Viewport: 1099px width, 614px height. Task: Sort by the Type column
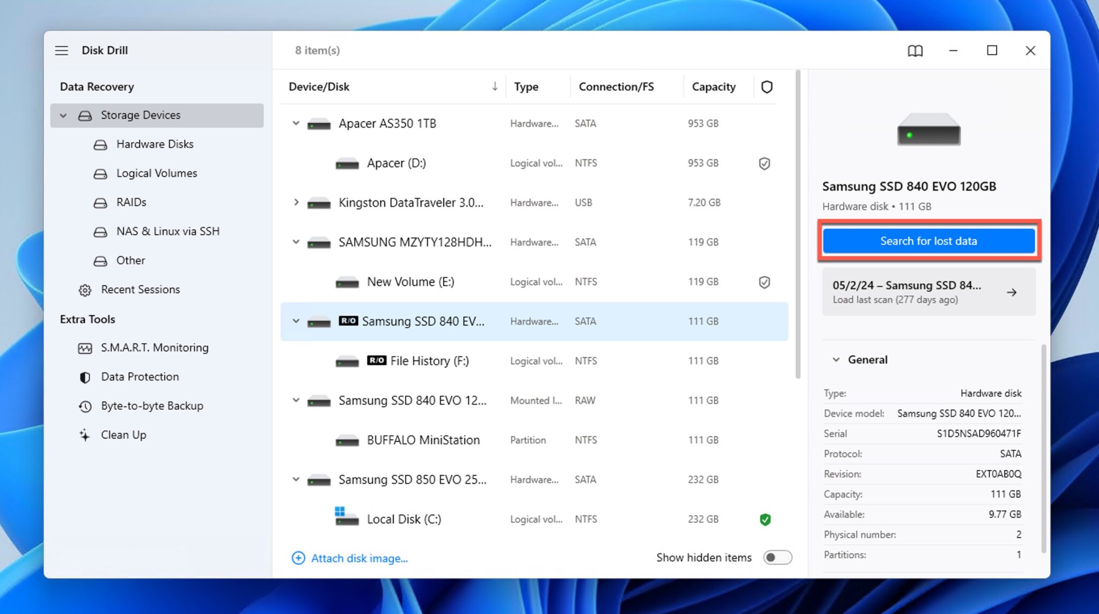coord(526,87)
